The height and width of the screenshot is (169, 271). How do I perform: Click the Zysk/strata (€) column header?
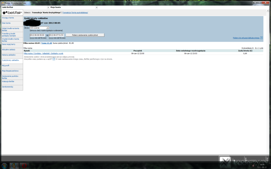point(245,51)
